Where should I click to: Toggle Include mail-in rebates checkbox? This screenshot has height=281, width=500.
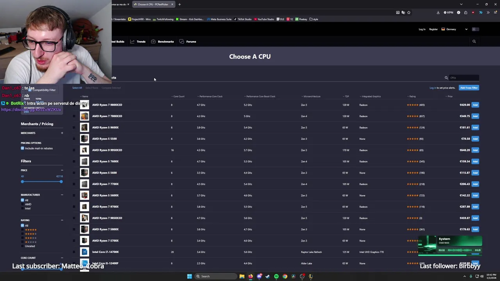22,148
